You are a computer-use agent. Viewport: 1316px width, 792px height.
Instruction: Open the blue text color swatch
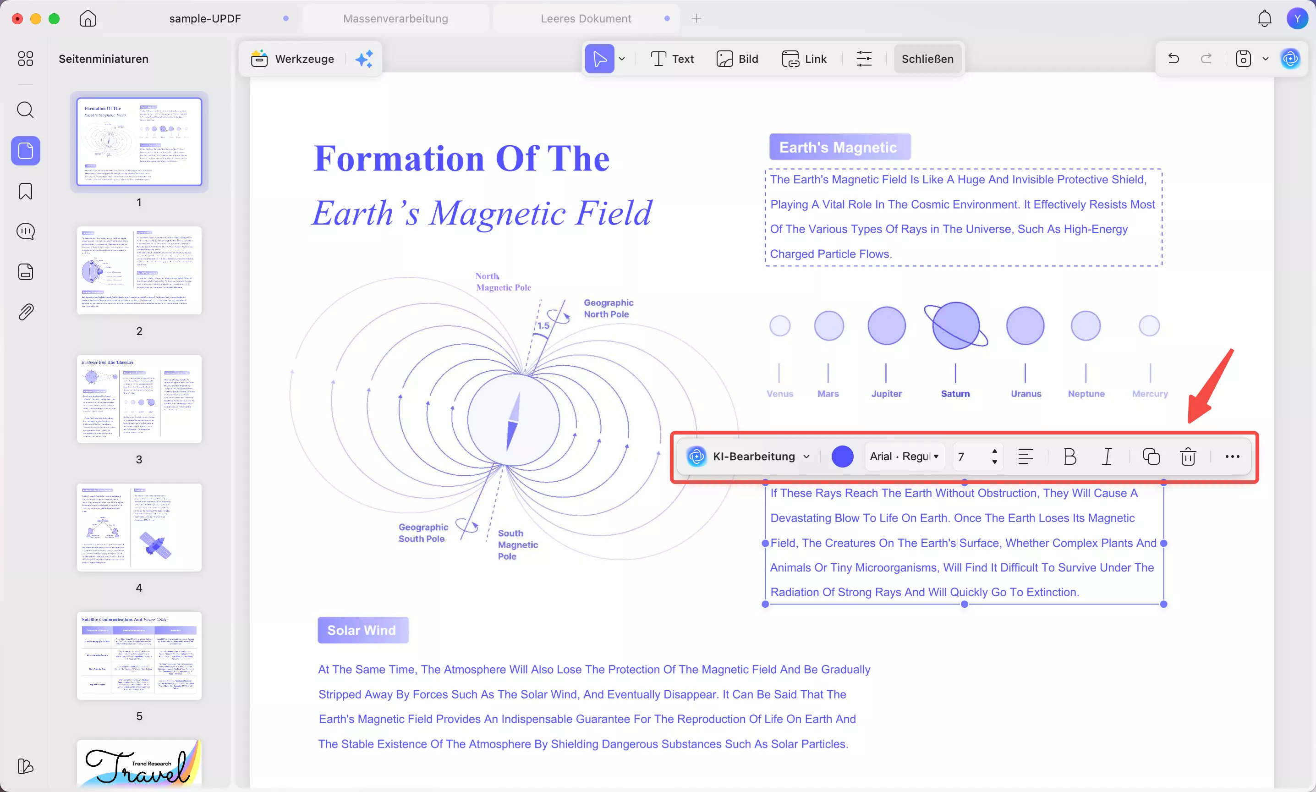[842, 457]
